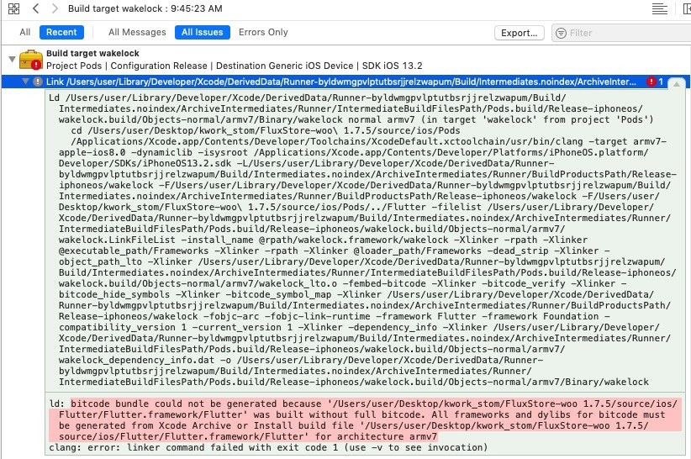Go forward with the right chevron
This screenshot has height=459, width=691.
pos(55,8)
